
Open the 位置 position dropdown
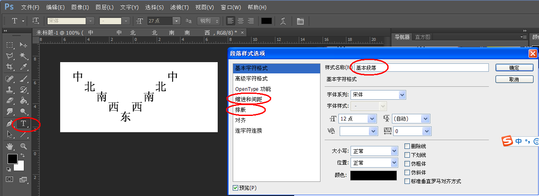(x=394, y=163)
